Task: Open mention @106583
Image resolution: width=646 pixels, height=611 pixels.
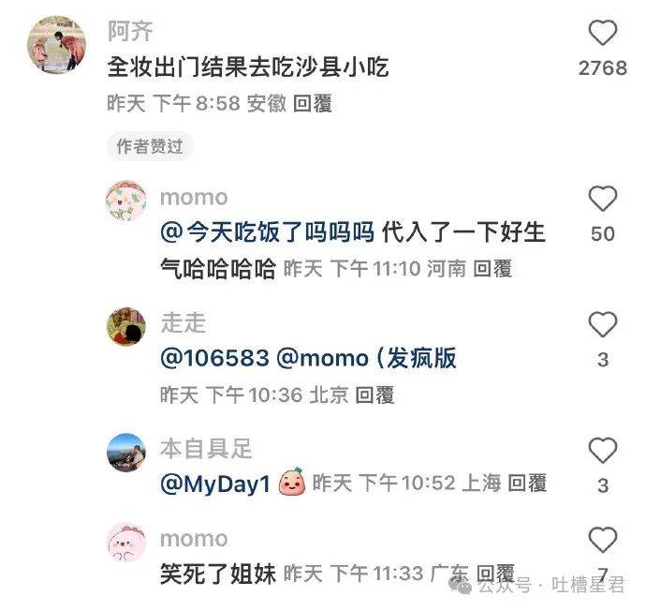Action: pyautogui.click(x=214, y=358)
